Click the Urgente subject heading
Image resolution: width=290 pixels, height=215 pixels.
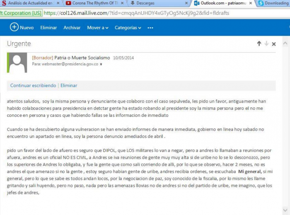coord(19,43)
